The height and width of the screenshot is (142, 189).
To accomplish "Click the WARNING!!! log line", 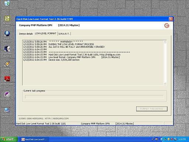I will [x=53, y=42].
